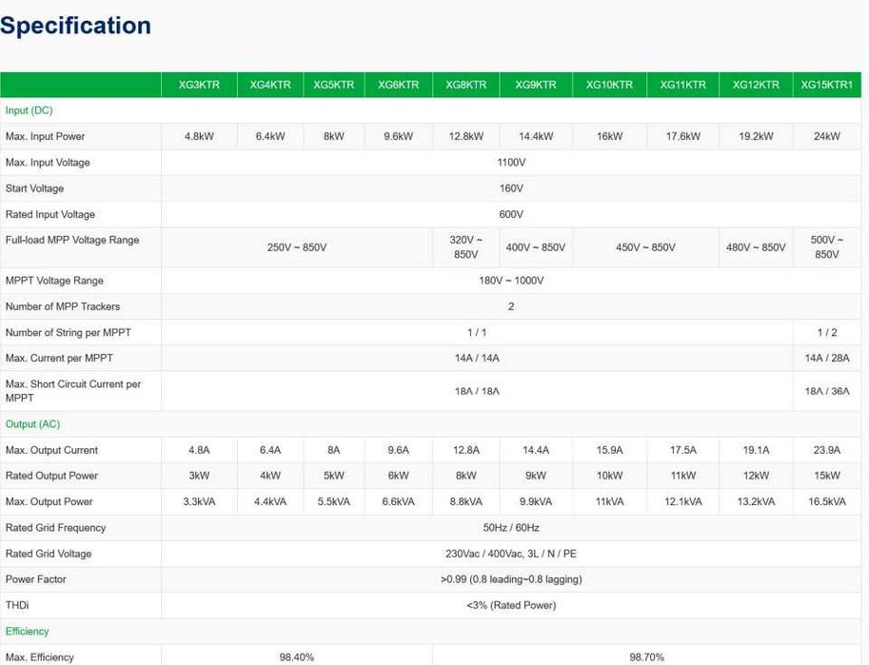Click the Full-load MPP Voltage Range label
The height and width of the screenshot is (665, 869).
[x=72, y=240]
